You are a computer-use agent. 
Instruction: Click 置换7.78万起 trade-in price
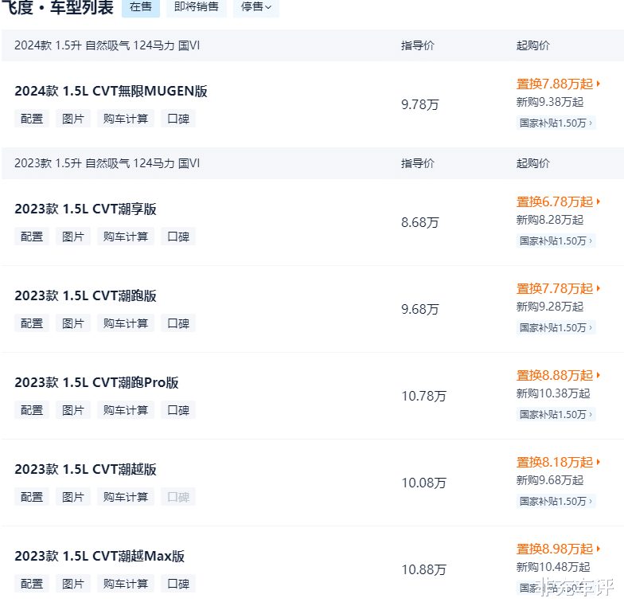pyautogui.click(x=555, y=288)
